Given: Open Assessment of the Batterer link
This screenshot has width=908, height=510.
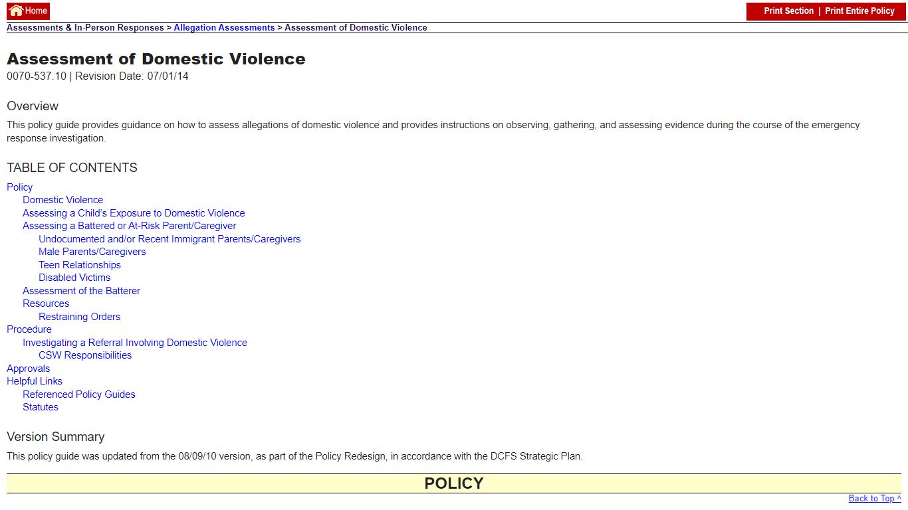Looking at the screenshot, I should click(x=81, y=291).
